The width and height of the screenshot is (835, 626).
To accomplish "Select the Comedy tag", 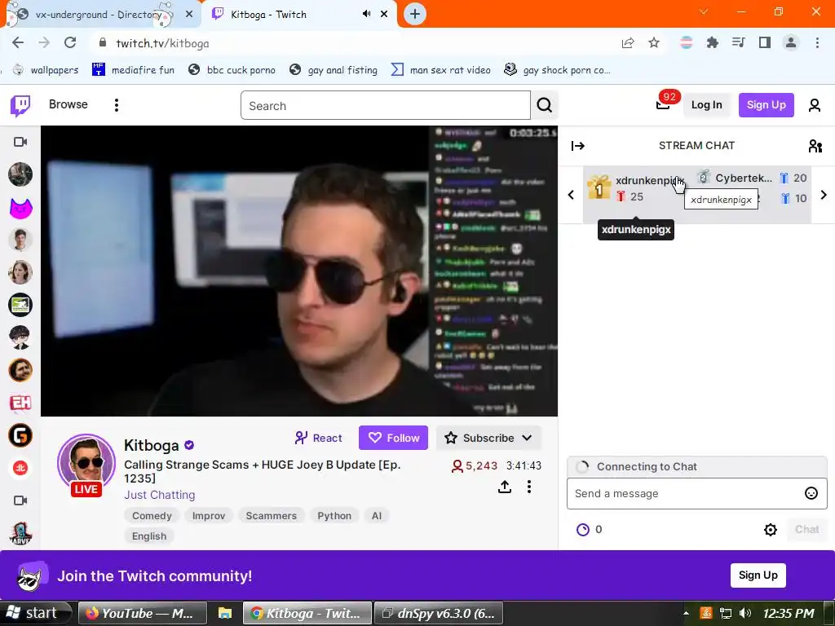I will point(152,516).
